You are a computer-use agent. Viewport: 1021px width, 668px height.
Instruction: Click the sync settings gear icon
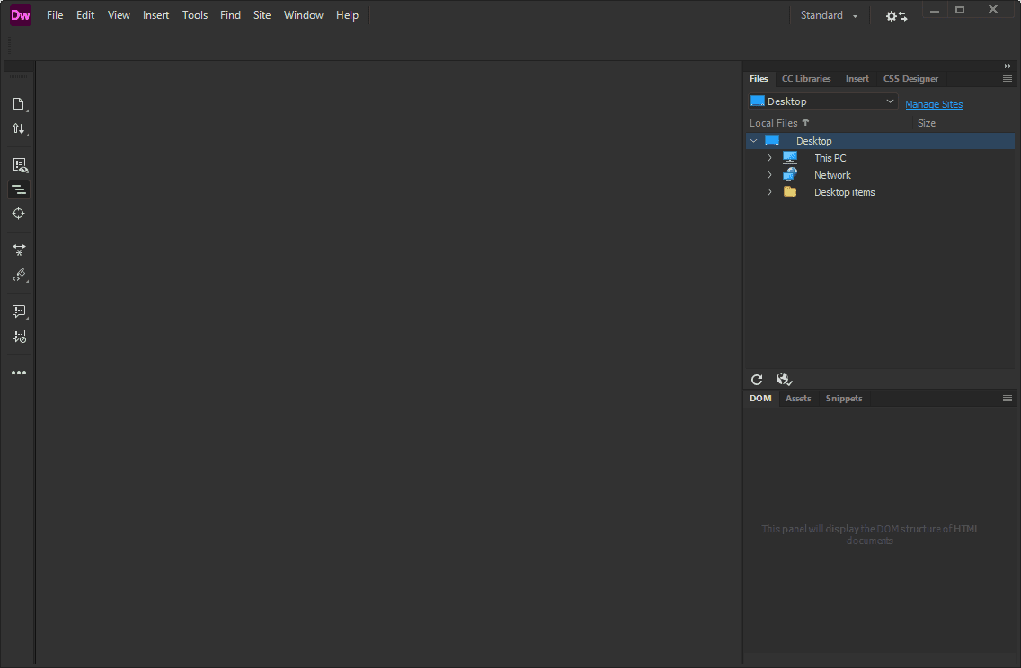(897, 15)
